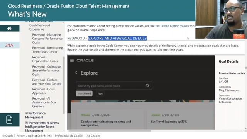Open Redwood - Colleague Shared Performance Goals

tap(46, 70)
